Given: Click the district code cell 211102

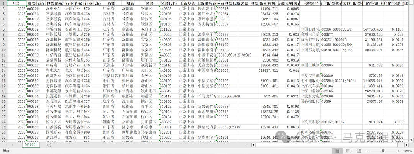Looking at the screenshot, I should [x=168, y=29].
